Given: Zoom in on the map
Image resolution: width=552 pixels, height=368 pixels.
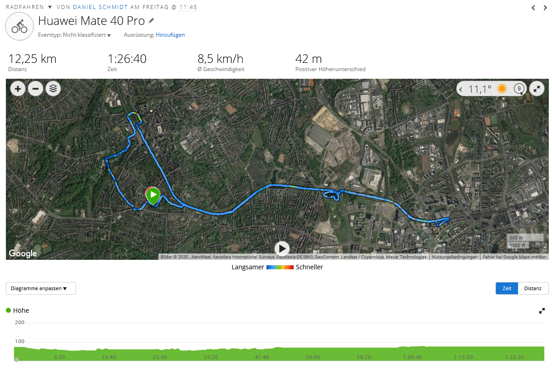Looking at the screenshot, I should tap(18, 89).
